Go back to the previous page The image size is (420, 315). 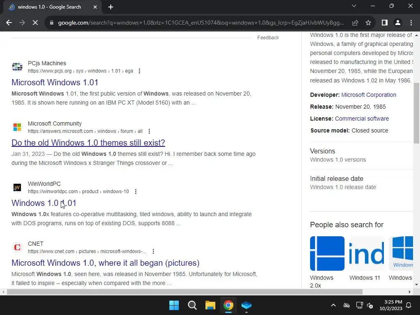click(9, 23)
